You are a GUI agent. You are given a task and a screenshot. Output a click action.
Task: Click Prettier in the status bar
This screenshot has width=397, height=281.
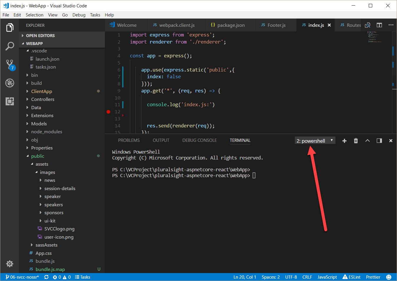point(373,277)
